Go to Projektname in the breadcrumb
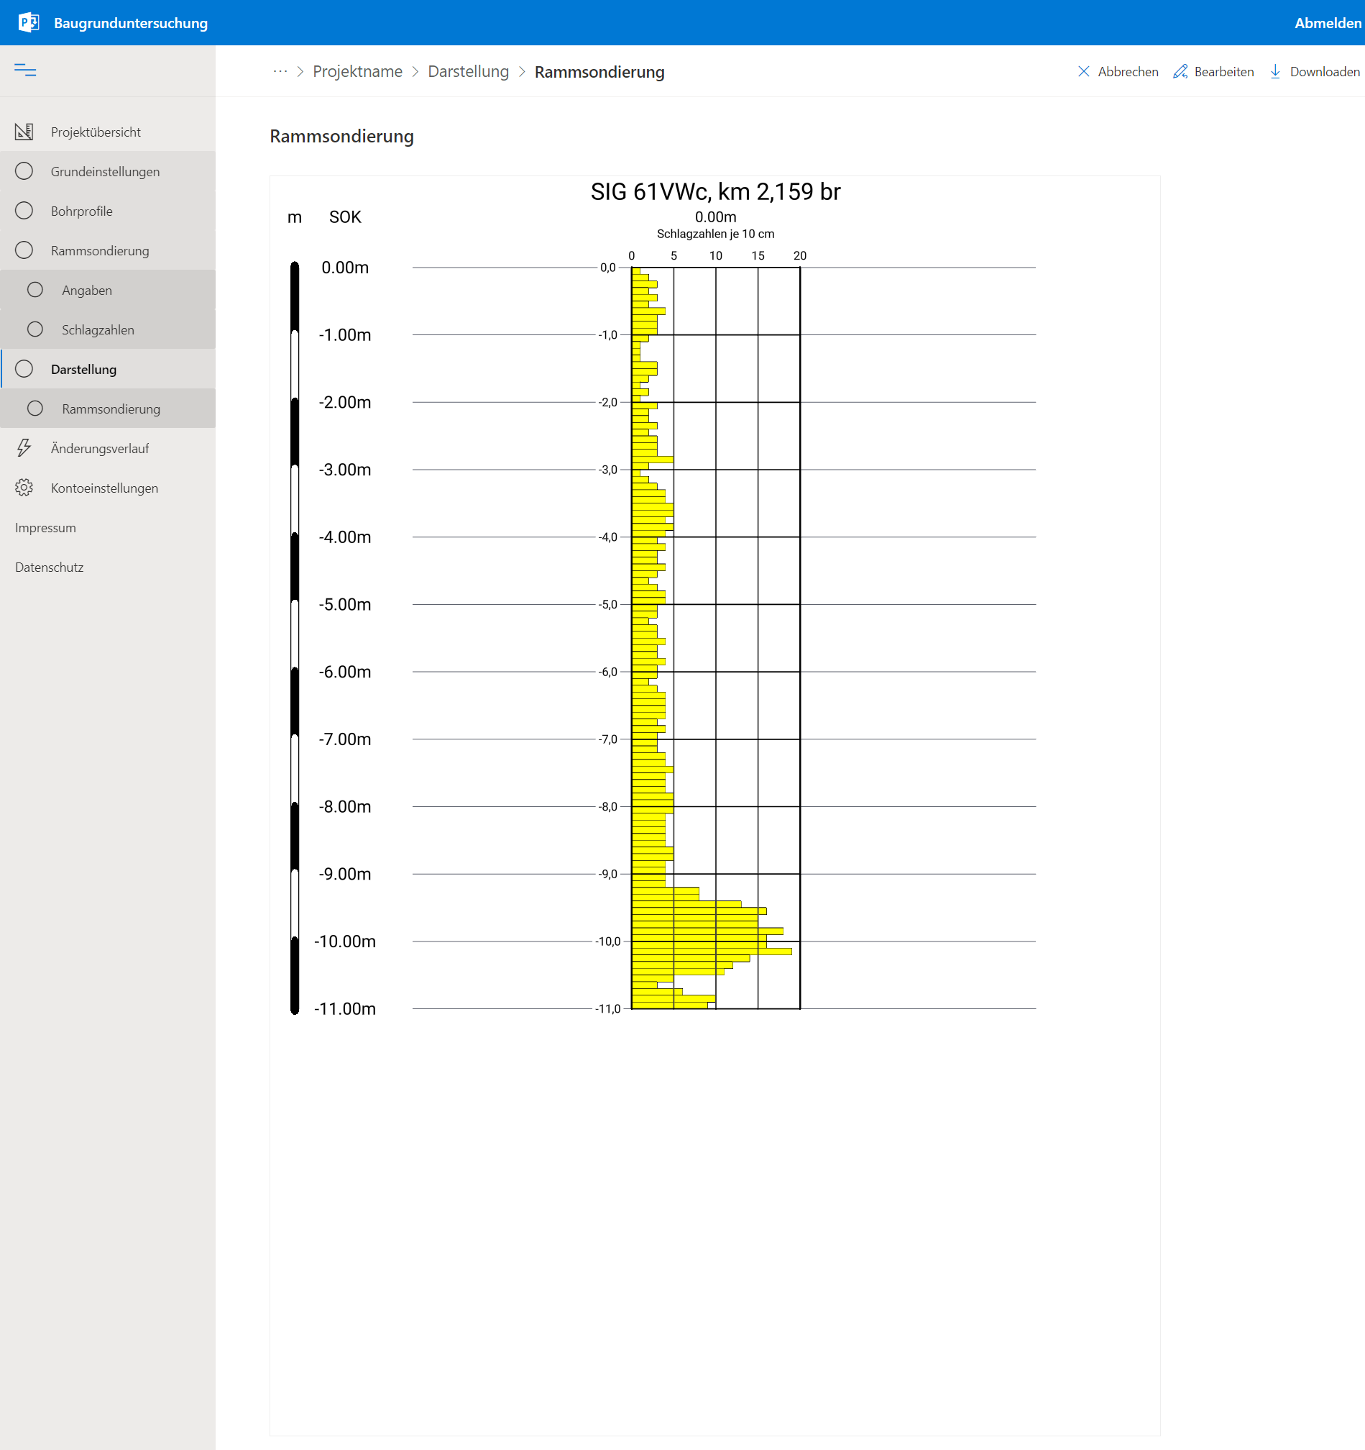1365x1450 pixels. tap(357, 71)
